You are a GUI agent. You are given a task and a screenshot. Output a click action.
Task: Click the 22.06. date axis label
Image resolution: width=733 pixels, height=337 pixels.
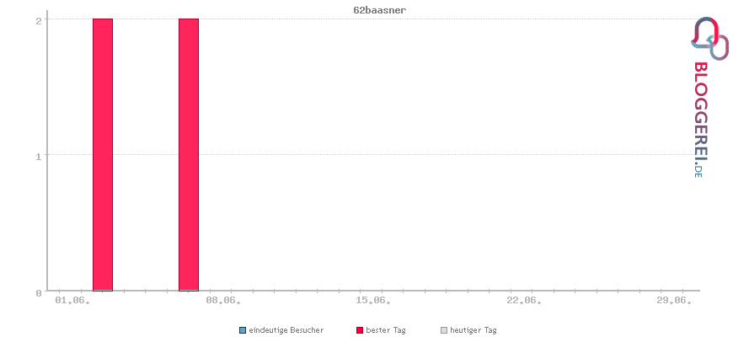coord(523,301)
